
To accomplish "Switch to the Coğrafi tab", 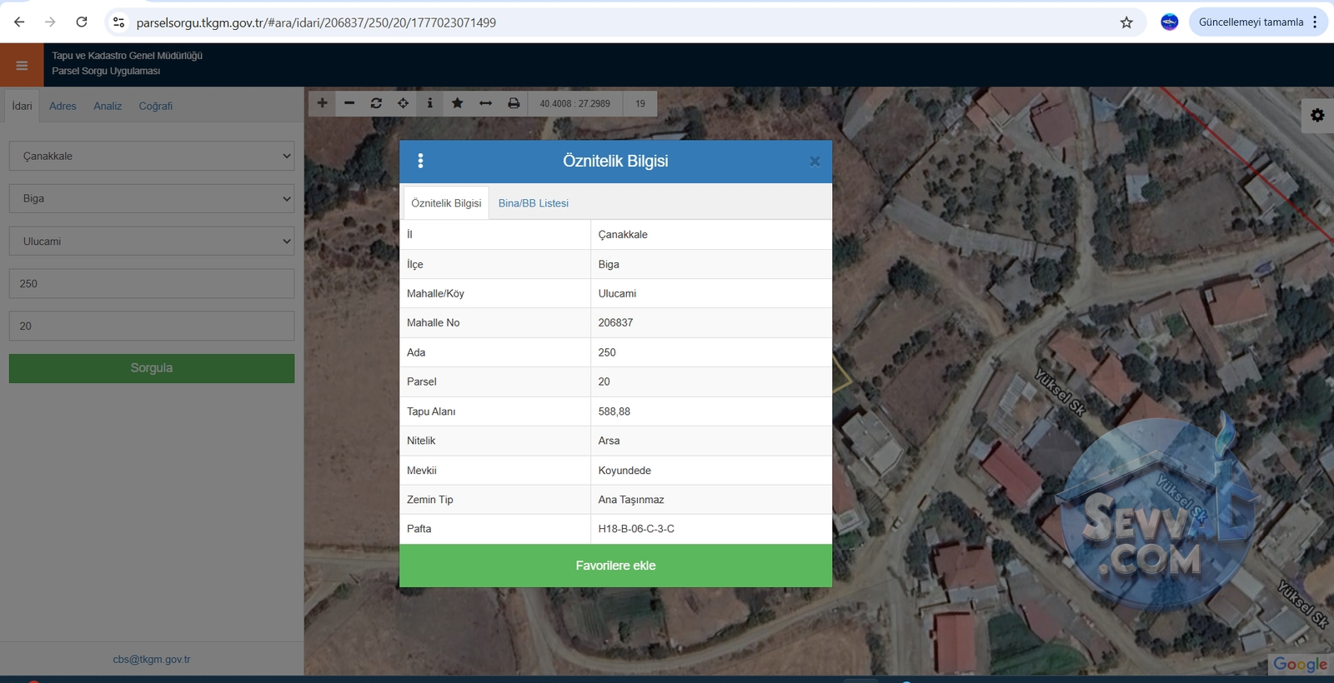I will pyautogui.click(x=156, y=106).
